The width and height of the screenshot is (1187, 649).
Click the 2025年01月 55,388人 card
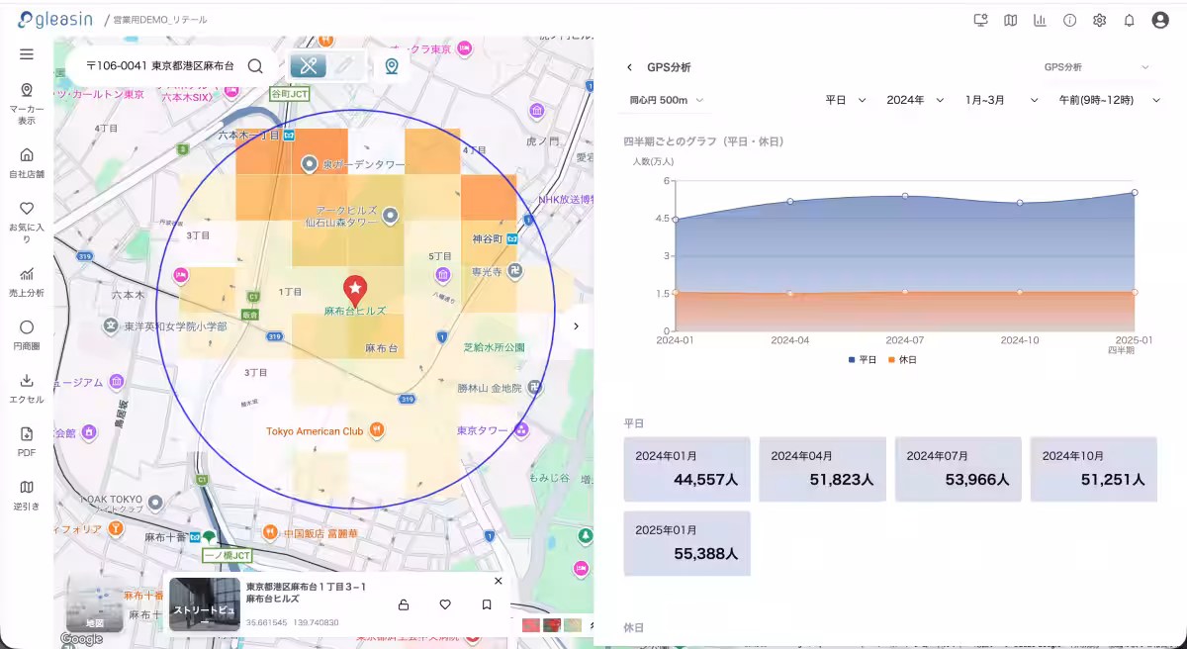pyautogui.click(x=686, y=543)
